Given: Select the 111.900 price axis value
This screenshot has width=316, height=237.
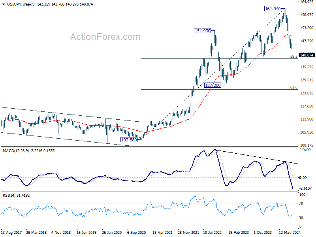Looking at the screenshot, I should coord(307,119).
